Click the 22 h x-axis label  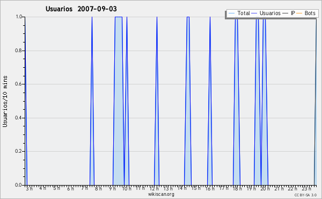pos(292,188)
